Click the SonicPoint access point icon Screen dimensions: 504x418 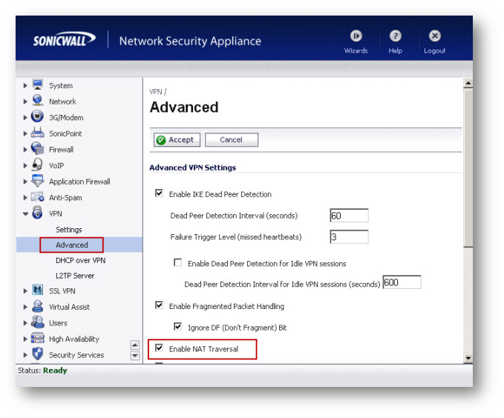pos(38,132)
